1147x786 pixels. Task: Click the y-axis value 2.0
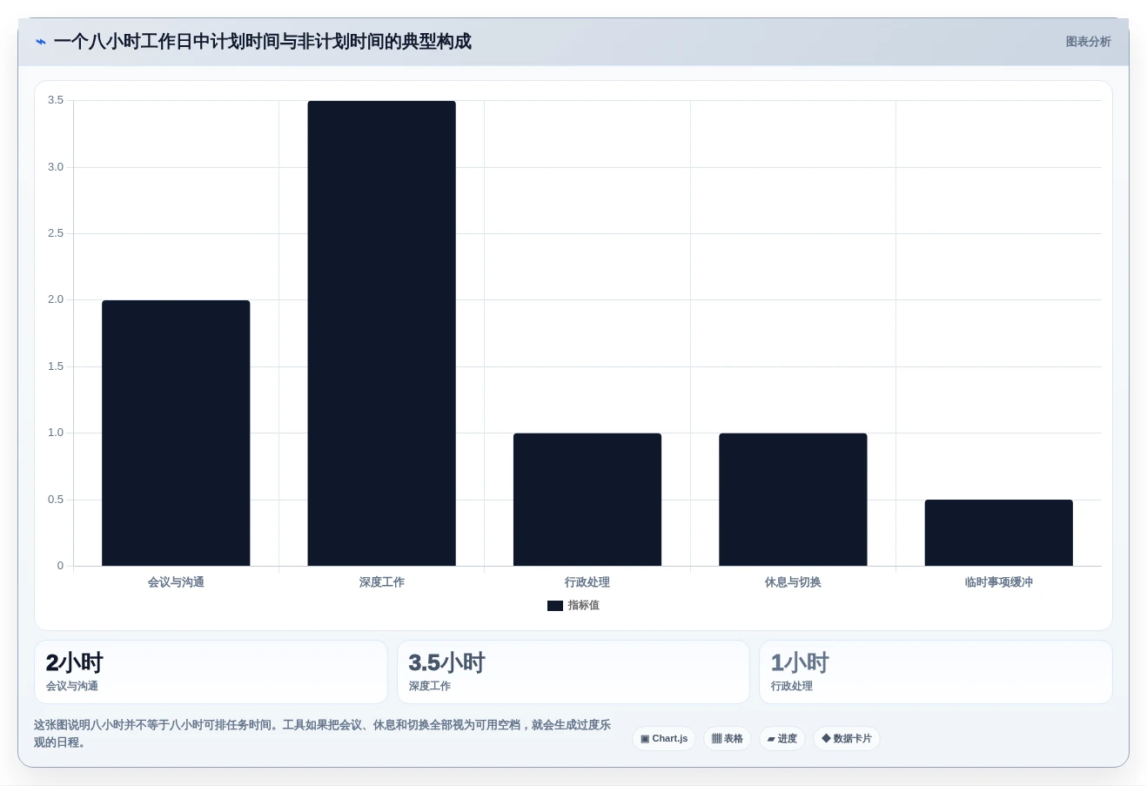pyautogui.click(x=56, y=299)
